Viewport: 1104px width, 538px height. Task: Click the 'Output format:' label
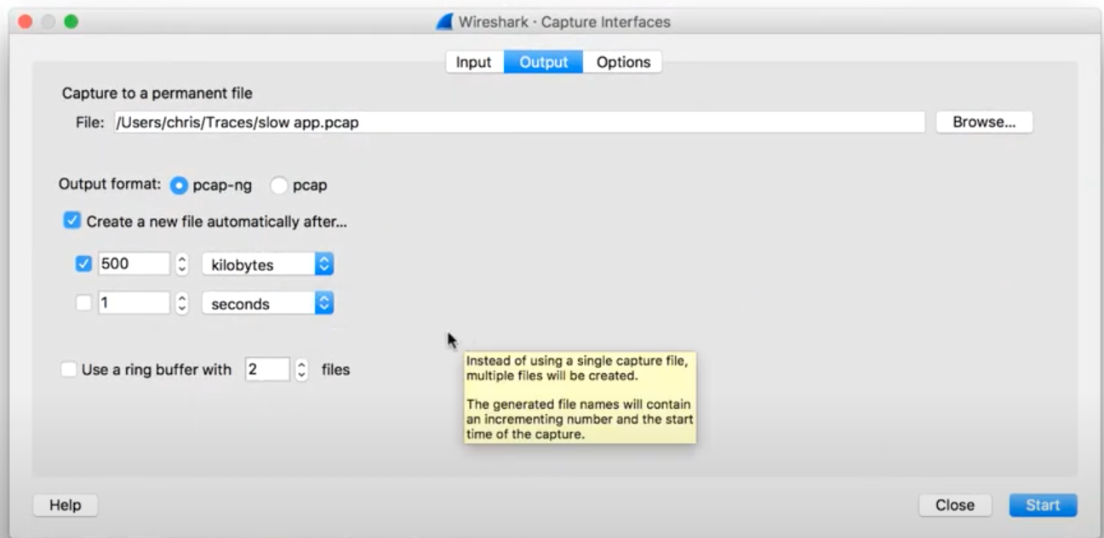(110, 184)
